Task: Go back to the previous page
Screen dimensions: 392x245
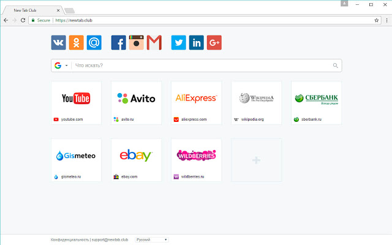Action: pos(6,20)
